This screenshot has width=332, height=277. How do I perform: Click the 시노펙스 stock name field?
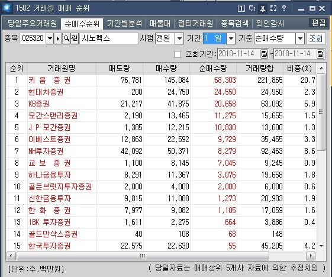tap(109, 38)
